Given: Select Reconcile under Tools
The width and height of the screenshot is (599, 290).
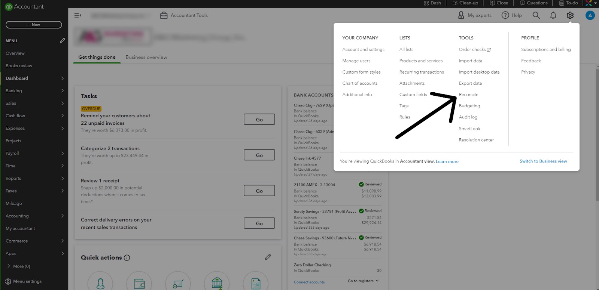Looking at the screenshot, I should pyautogui.click(x=468, y=95).
